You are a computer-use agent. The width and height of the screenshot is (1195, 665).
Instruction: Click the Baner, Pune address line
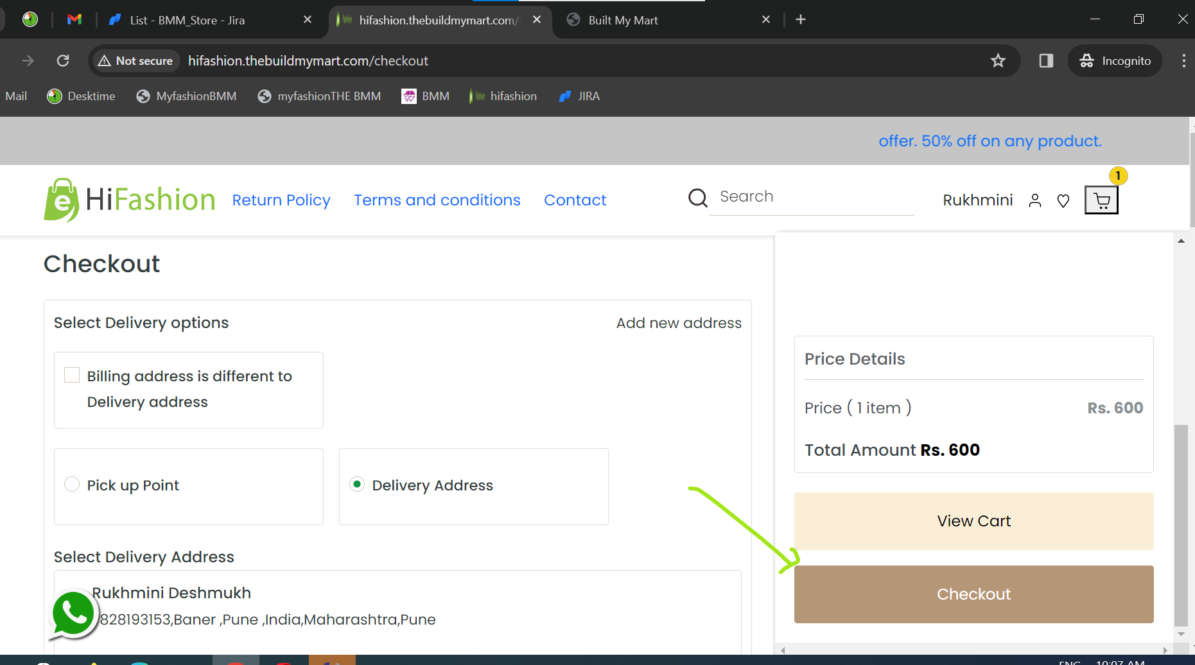tap(268, 619)
